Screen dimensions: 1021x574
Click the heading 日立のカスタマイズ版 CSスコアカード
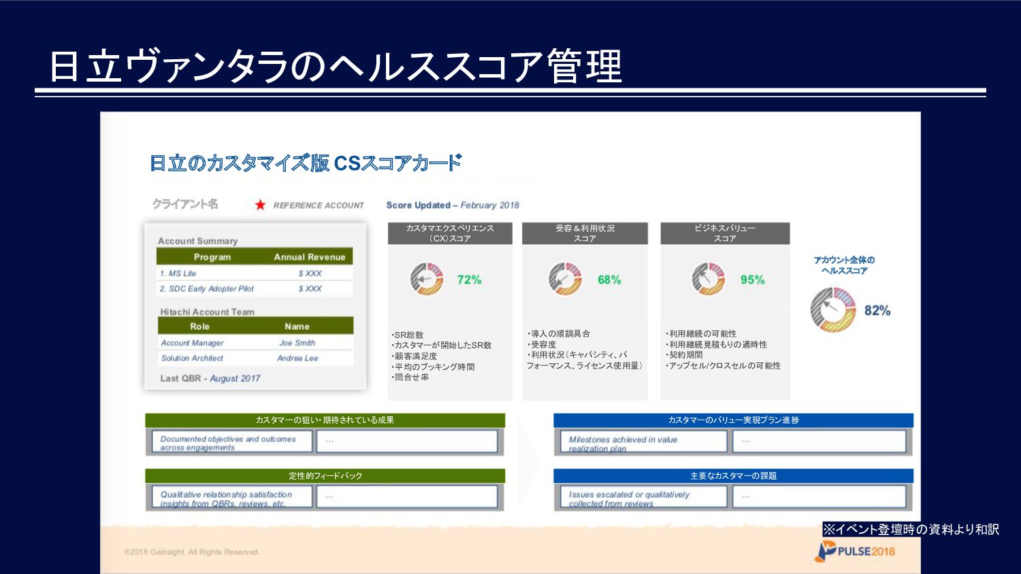point(306,163)
